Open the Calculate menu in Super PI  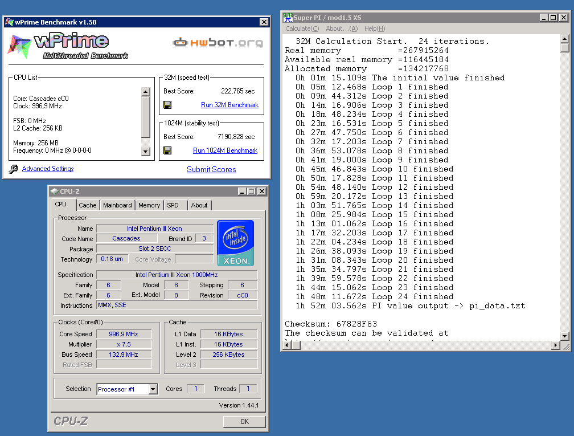point(302,28)
